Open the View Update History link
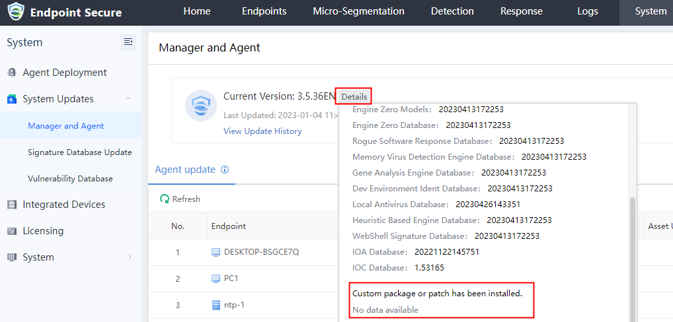673x322 pixels. [262, 131]
